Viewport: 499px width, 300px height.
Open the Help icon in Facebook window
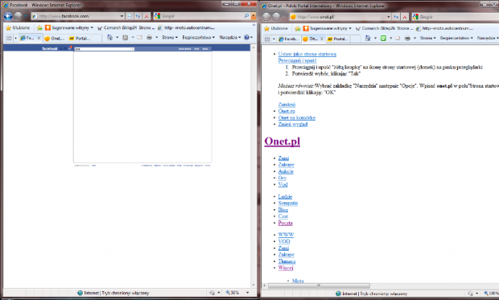(x=246, y=37)
